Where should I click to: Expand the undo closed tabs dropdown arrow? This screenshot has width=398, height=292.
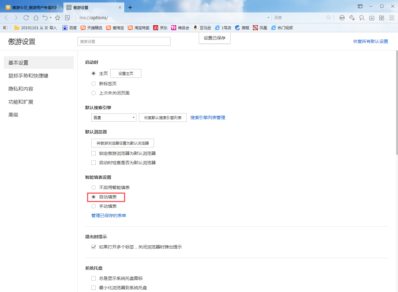click(x=50, y=18)
